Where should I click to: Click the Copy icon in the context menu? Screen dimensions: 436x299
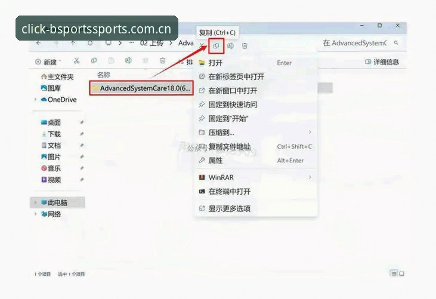click(216, 46)
